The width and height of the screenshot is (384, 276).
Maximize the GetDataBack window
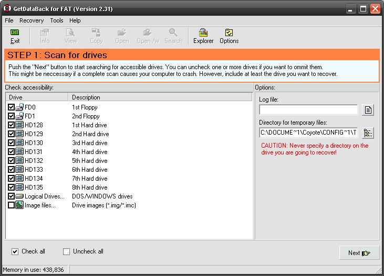click(x=363, y=9)
